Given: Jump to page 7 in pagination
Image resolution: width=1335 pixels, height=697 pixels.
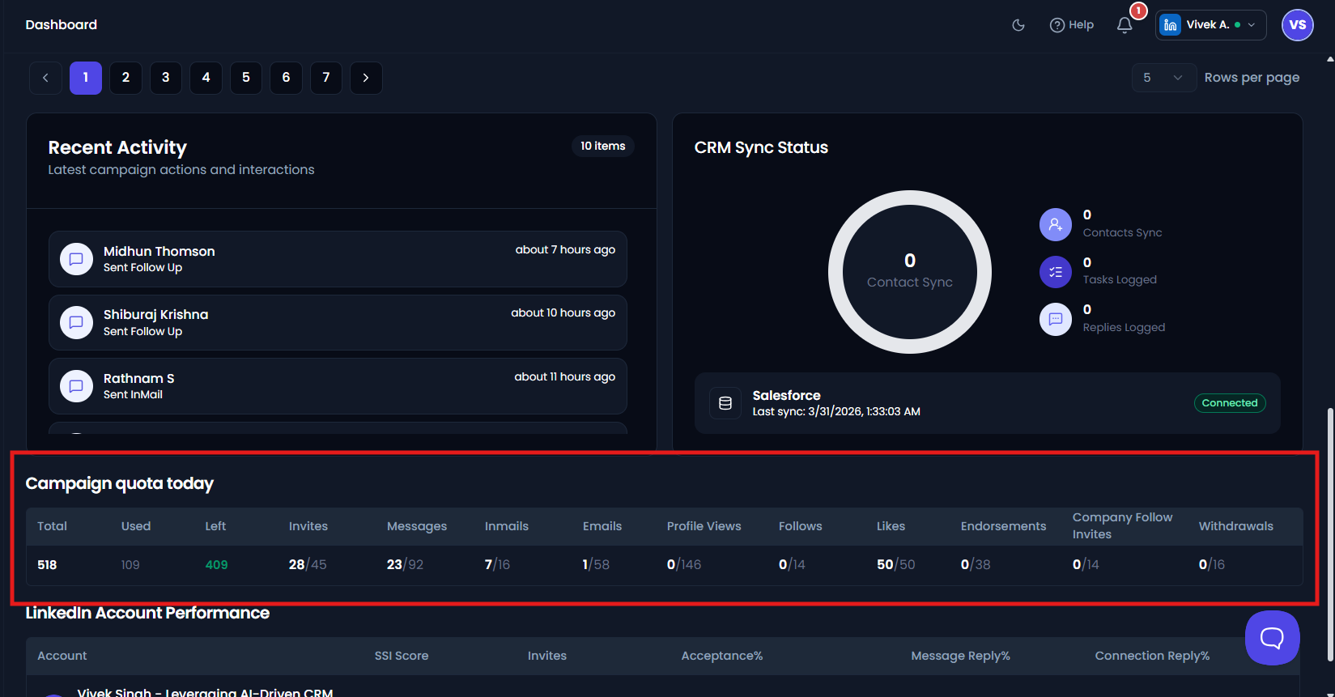Looking at the screenshot, I should (326, 78).
